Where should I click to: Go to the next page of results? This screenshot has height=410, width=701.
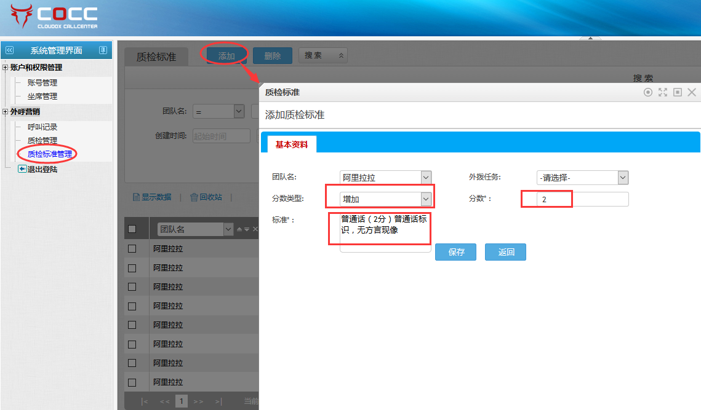[198, 401]
